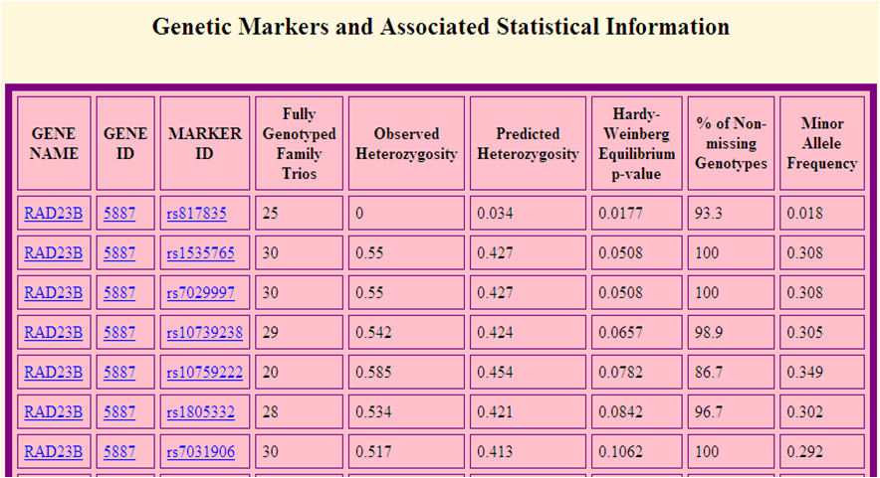
Task: Select the GENE ID column header
Action: point(125,143)
